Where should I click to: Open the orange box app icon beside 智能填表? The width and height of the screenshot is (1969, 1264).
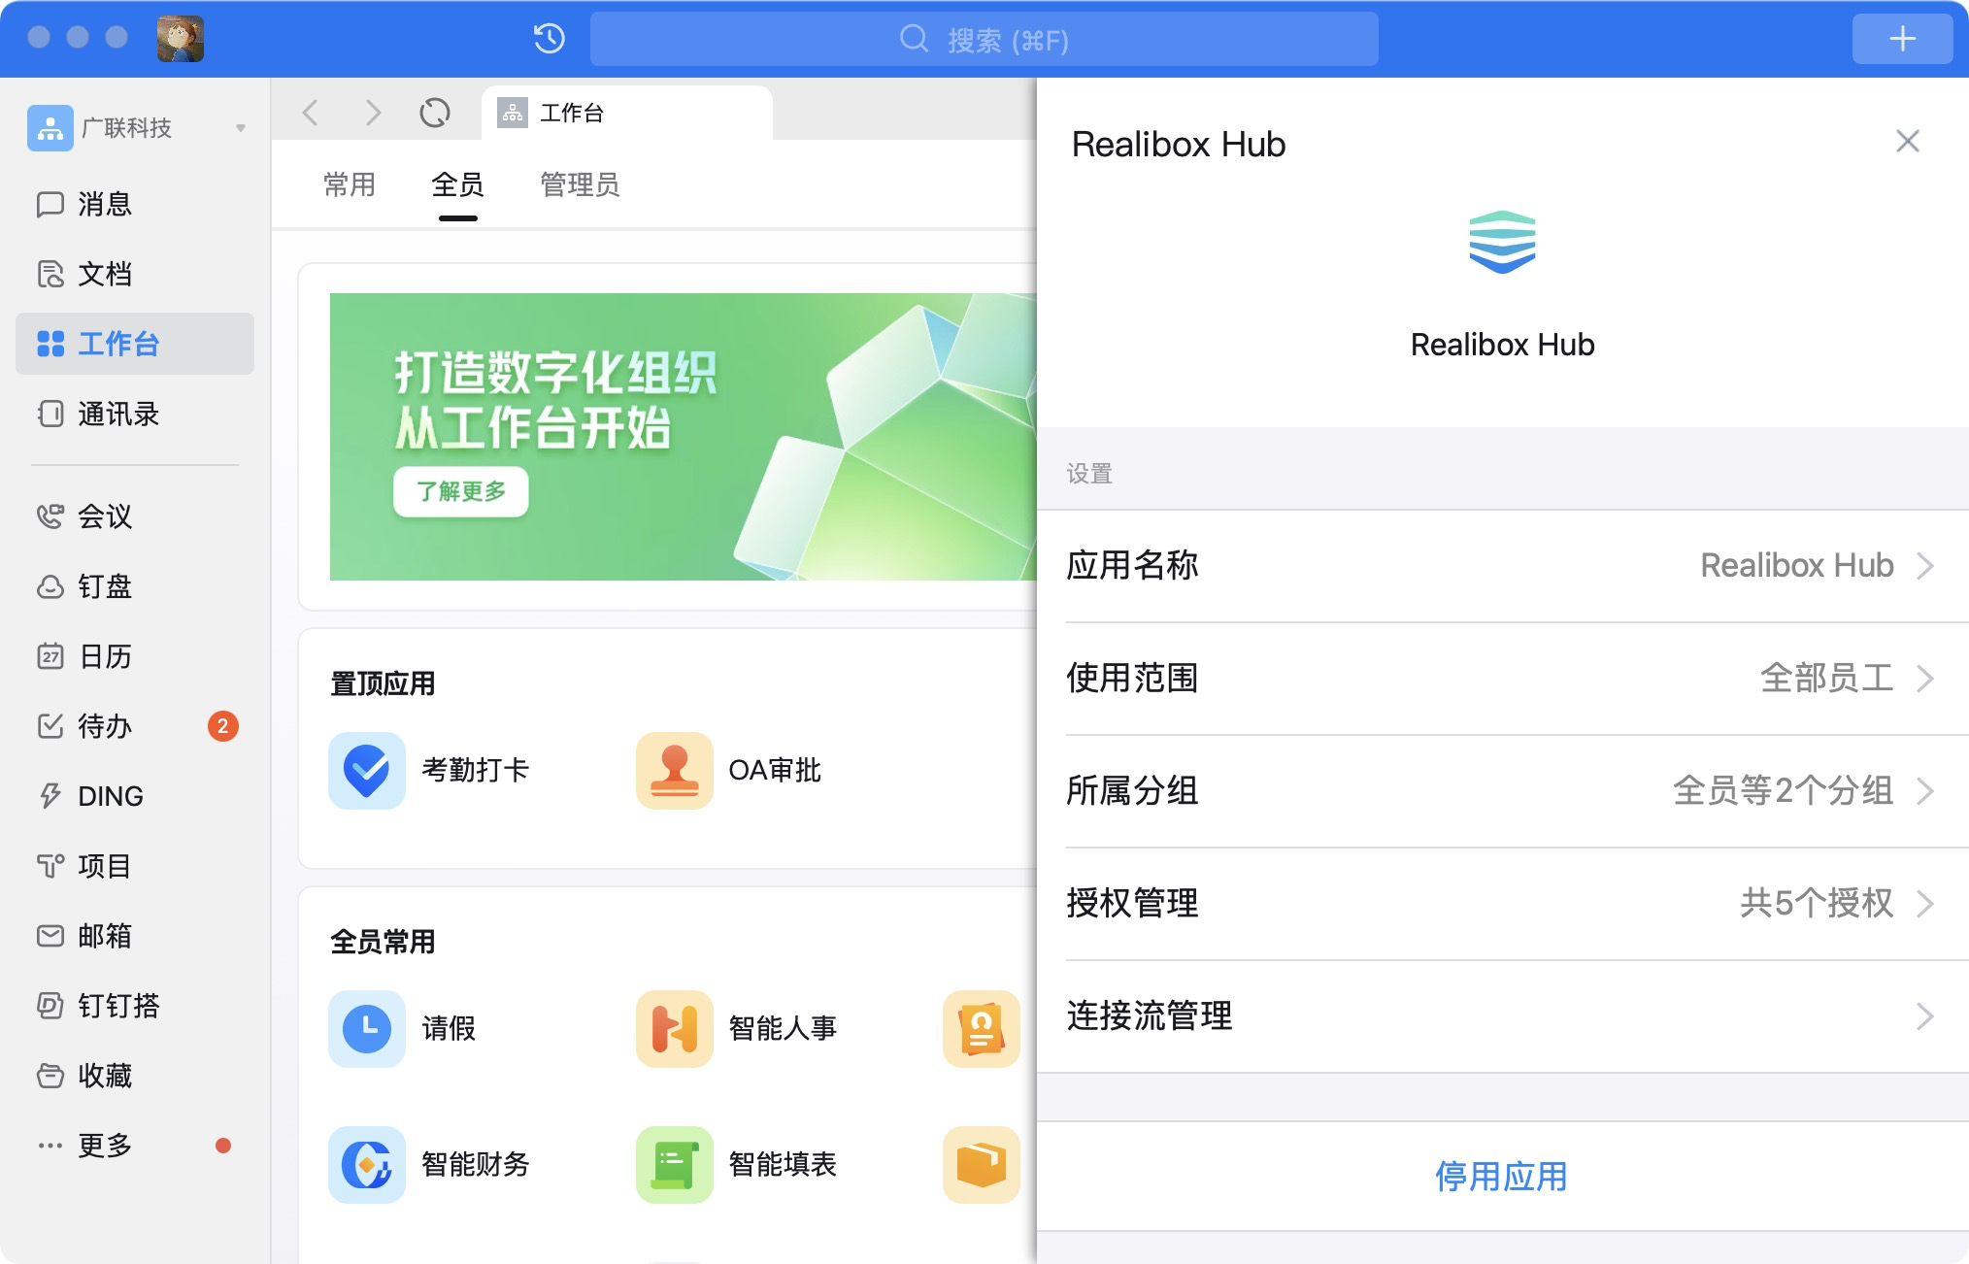982,1165
